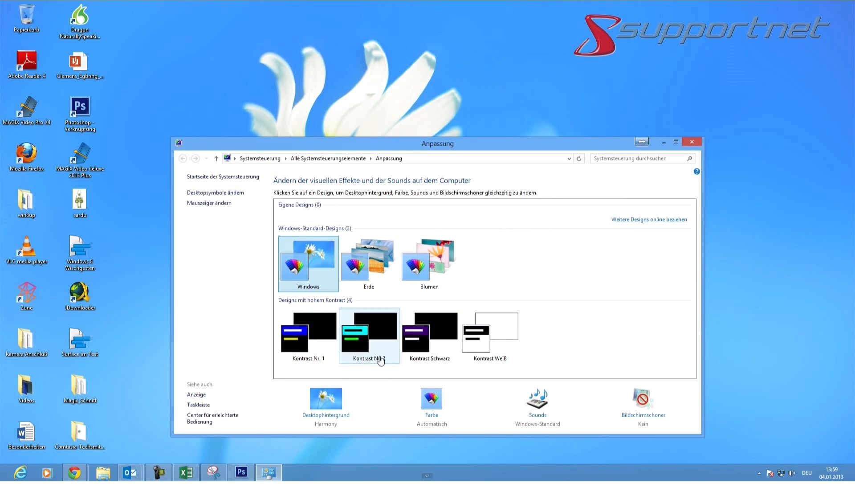Open the Desktophintergrund settings icon

pos(326,398)
